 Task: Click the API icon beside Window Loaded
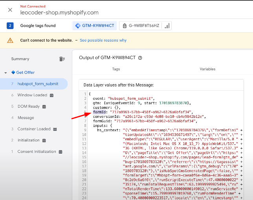click(51, 95)
